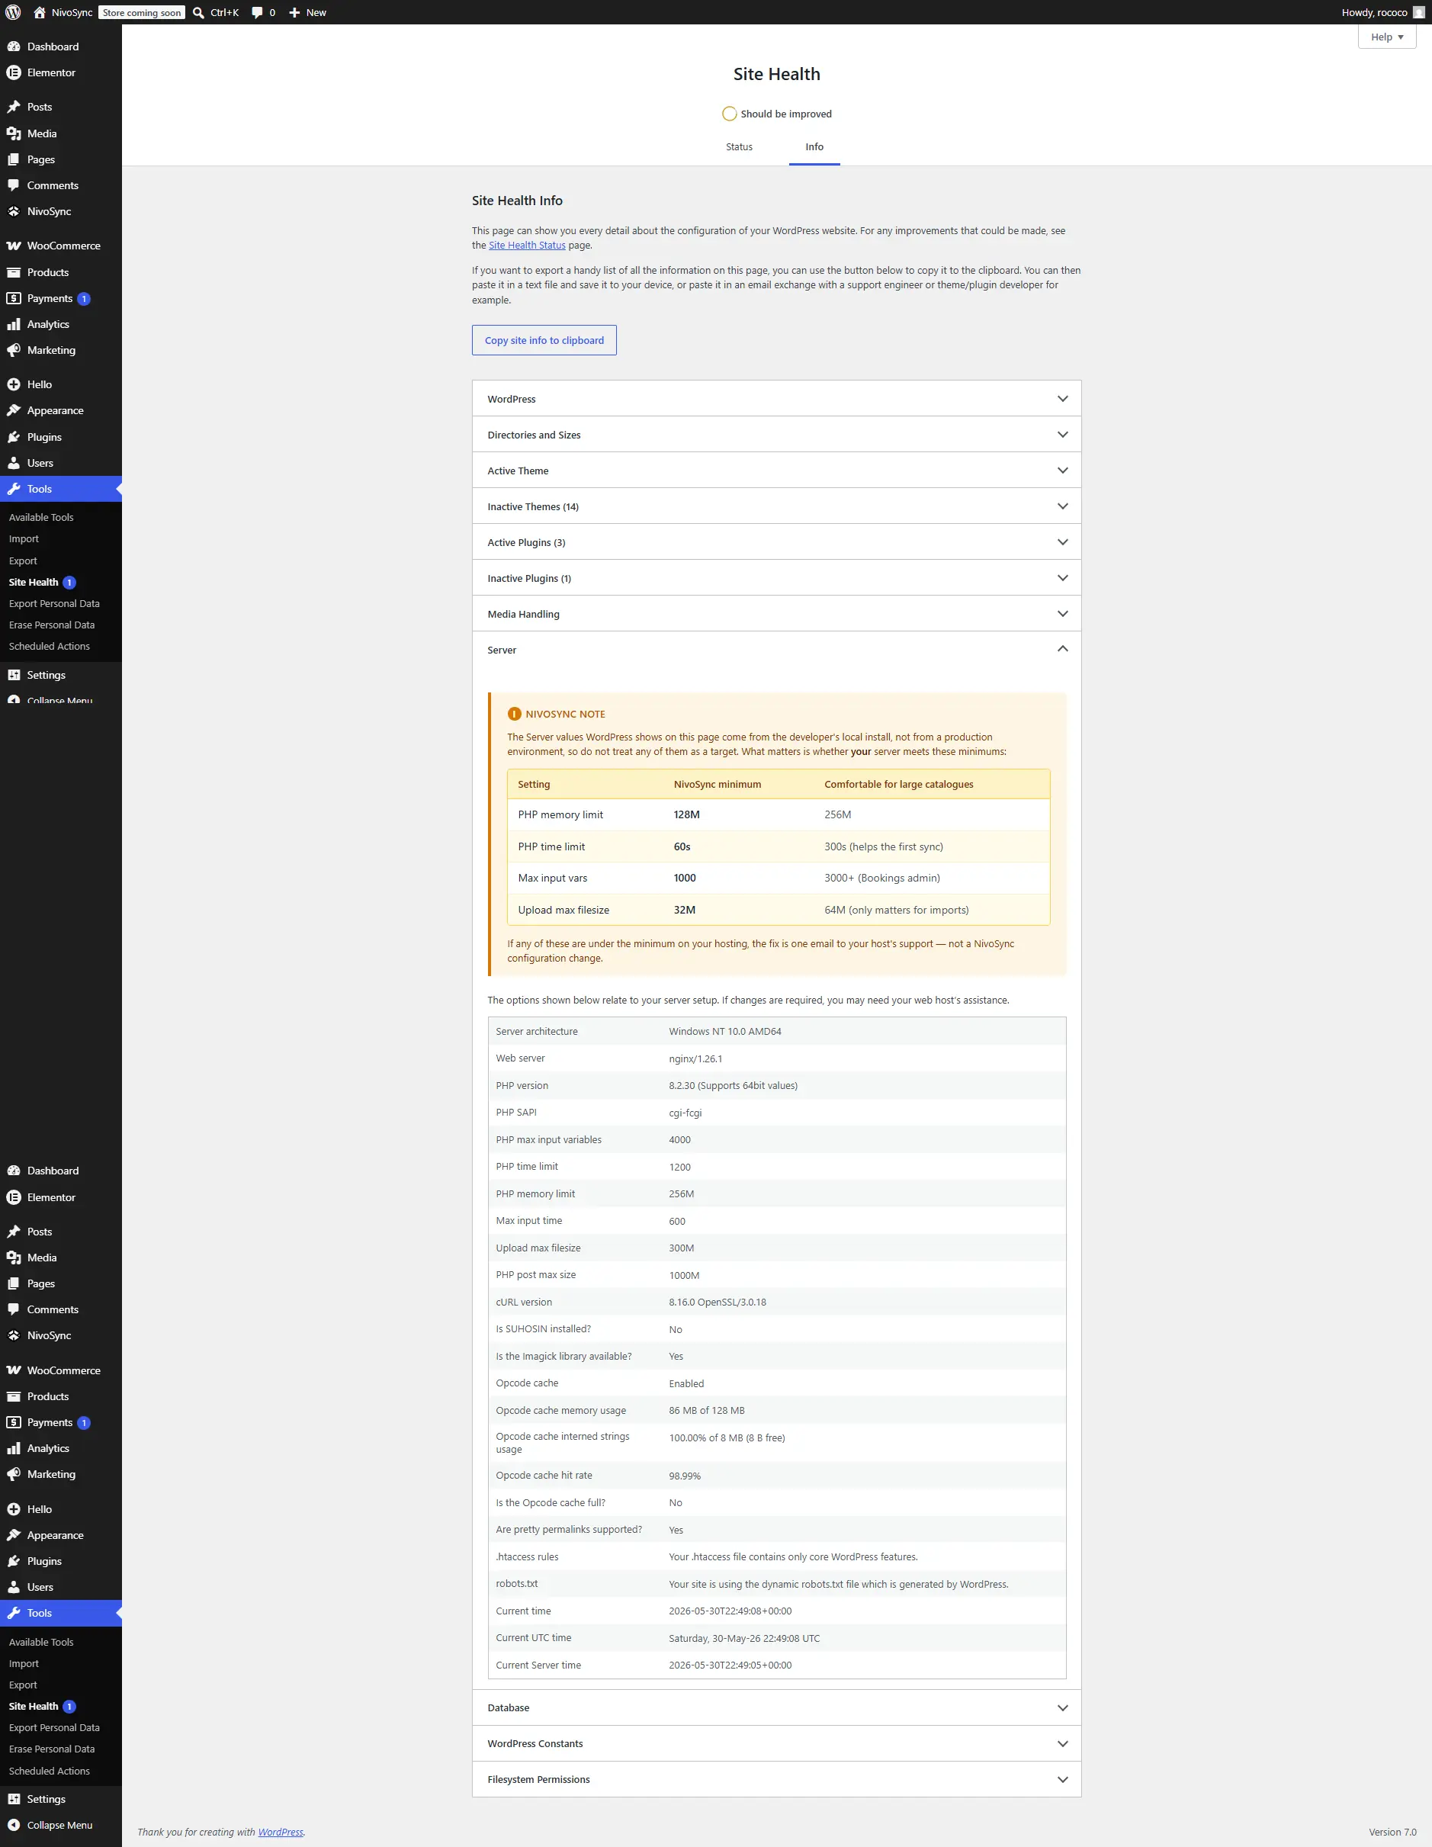
Task: Follow the Site Health Status link
Action: 527,246
